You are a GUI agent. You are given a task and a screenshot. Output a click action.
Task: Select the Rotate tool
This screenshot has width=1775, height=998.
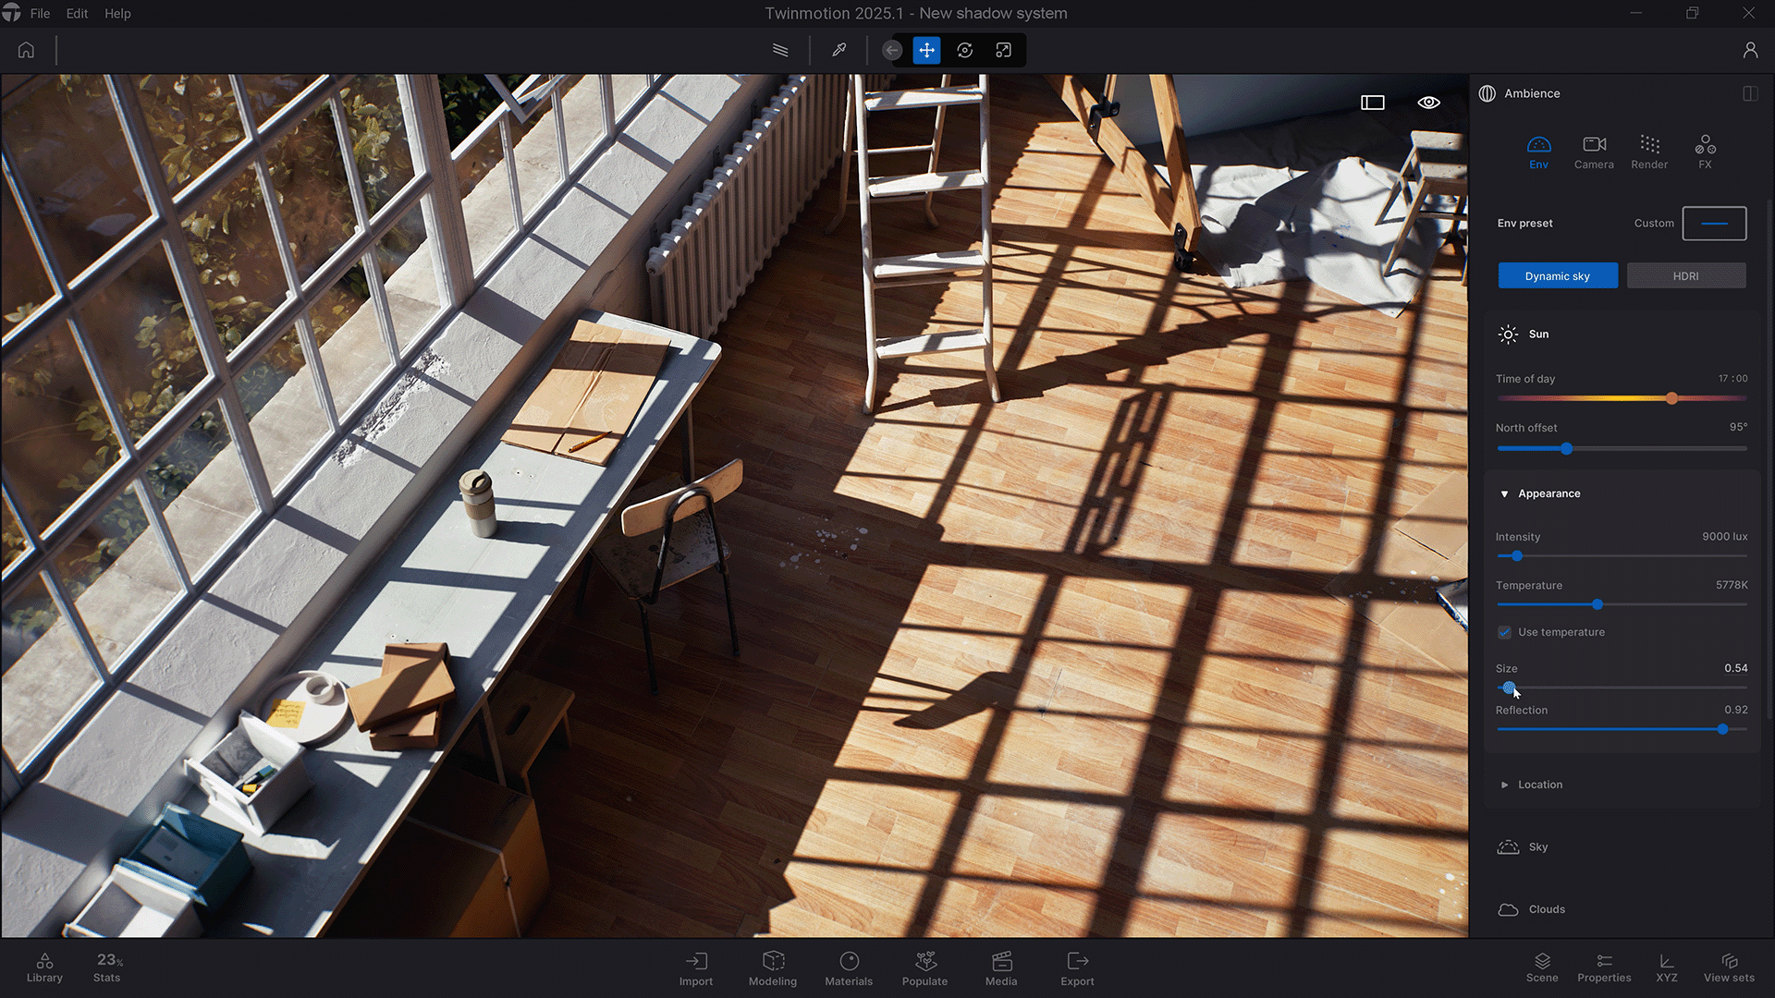click(964, 50)
